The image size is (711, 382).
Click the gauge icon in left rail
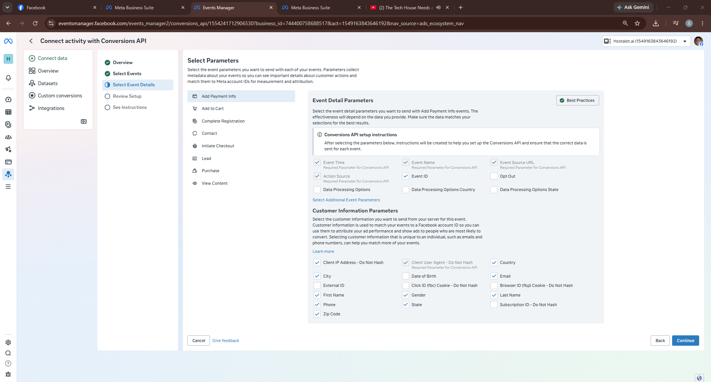(x=8, y=100)
